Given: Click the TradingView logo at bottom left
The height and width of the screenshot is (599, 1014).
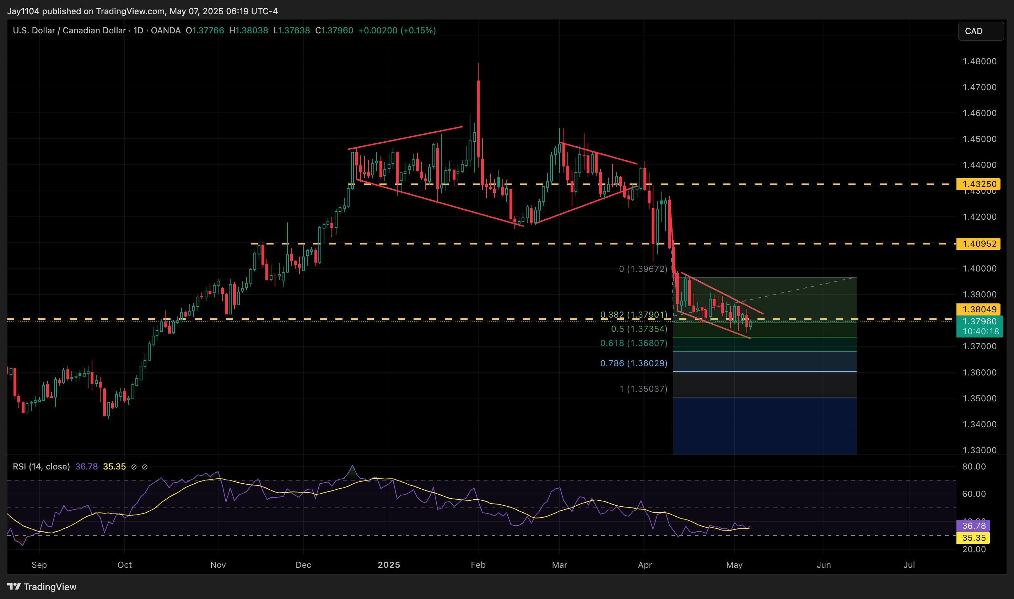Looking at the screenshot, I should coord(42,587).
